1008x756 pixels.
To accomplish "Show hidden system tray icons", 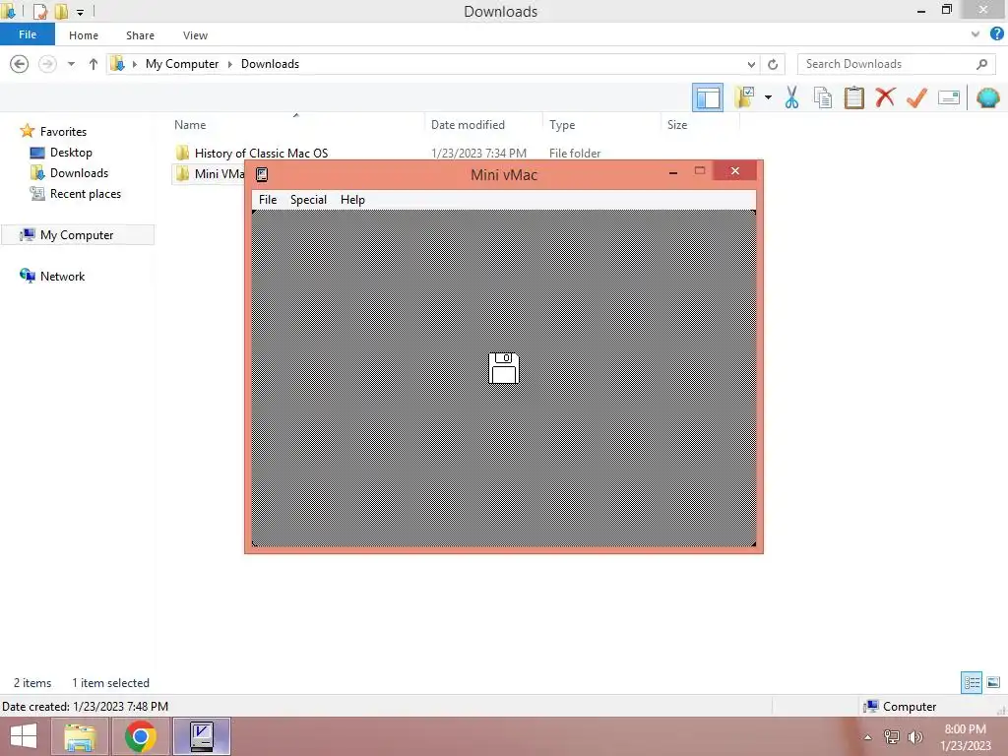I will click(x=868, y=737).
